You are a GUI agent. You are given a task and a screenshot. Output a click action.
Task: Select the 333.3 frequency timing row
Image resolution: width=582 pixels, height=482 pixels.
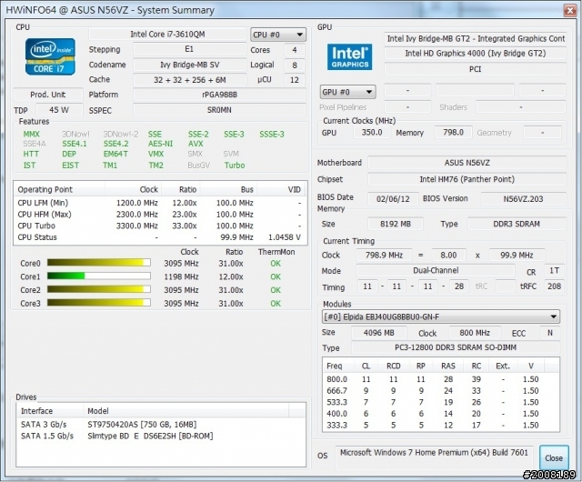point(441,426)
